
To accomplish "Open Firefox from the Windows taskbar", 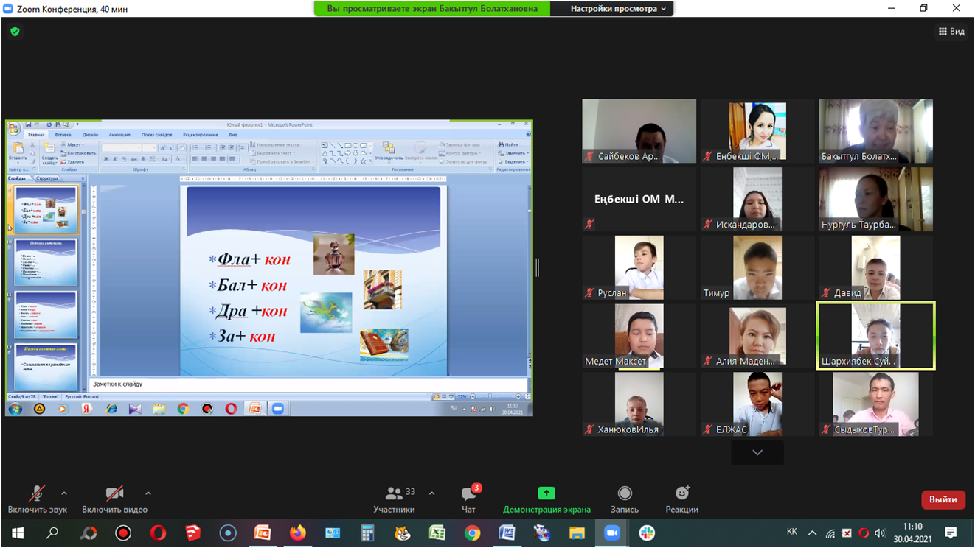I will coord(297,533).
